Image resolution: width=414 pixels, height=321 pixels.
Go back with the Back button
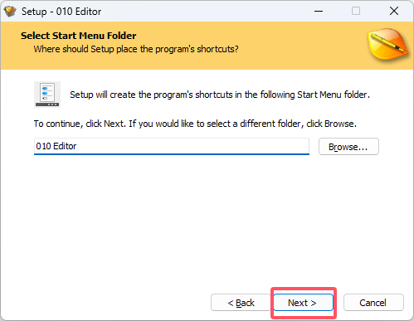[x=241, y=303]
